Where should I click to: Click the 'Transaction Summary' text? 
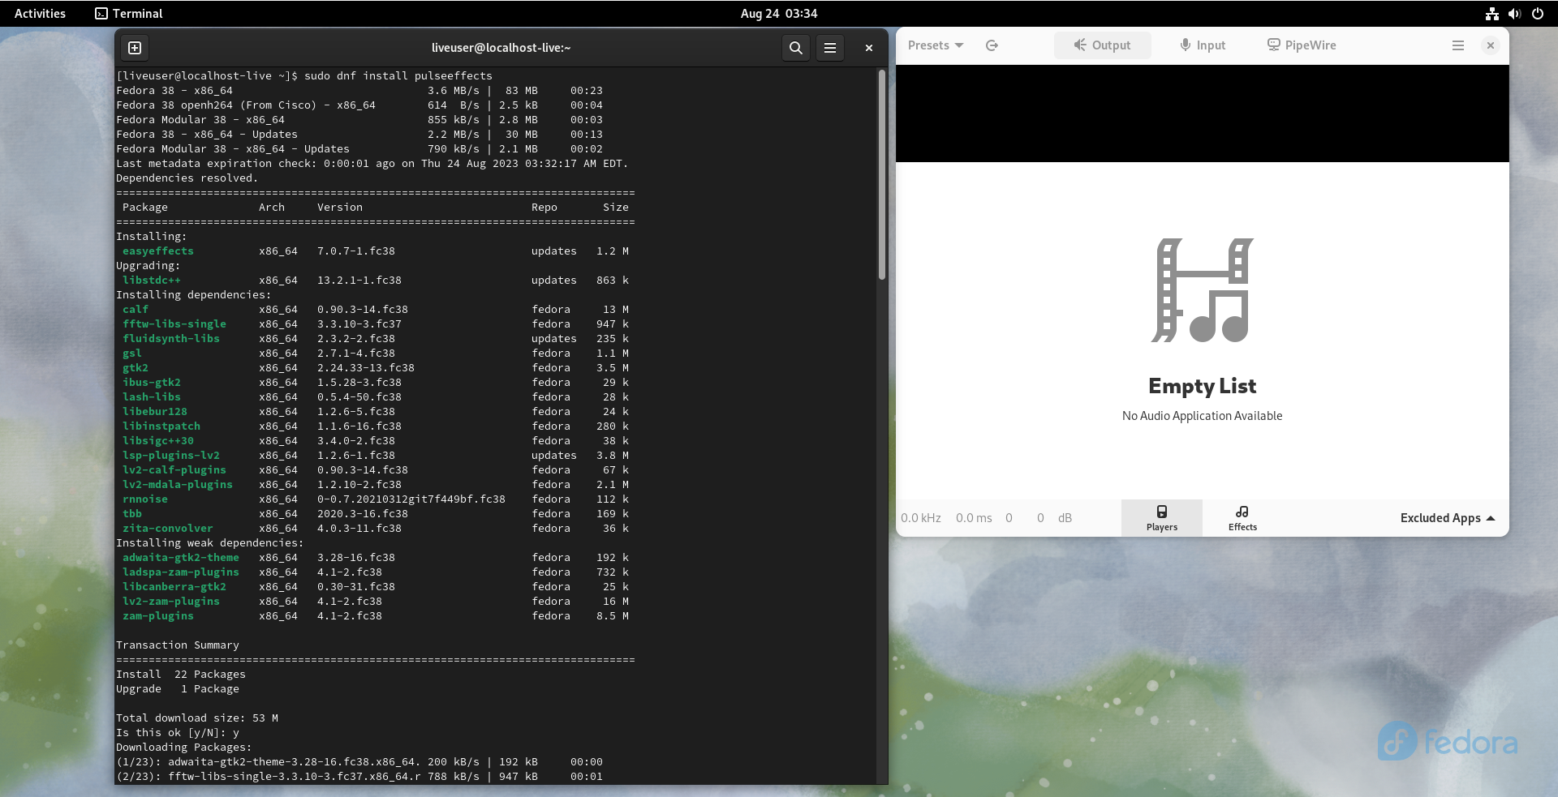click(x=178, y=645)
